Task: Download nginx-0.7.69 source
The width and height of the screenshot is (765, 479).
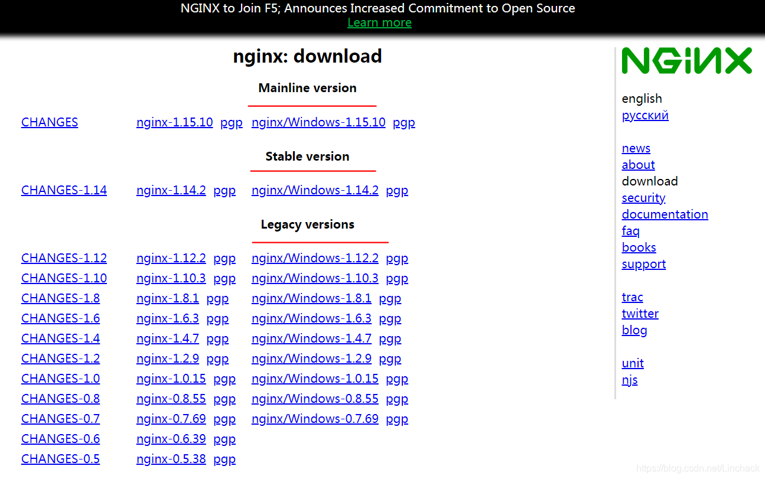Action: tap(171, 419)
